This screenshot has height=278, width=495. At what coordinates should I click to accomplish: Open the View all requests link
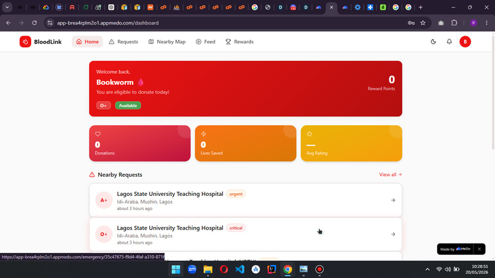click(390, 174)
